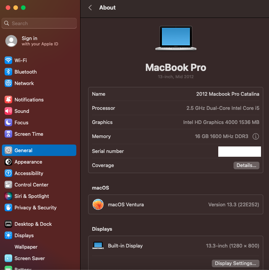Screen dimensions: 269x270
Task: Click the Control Center icon
Action: [x=8, y=185]
